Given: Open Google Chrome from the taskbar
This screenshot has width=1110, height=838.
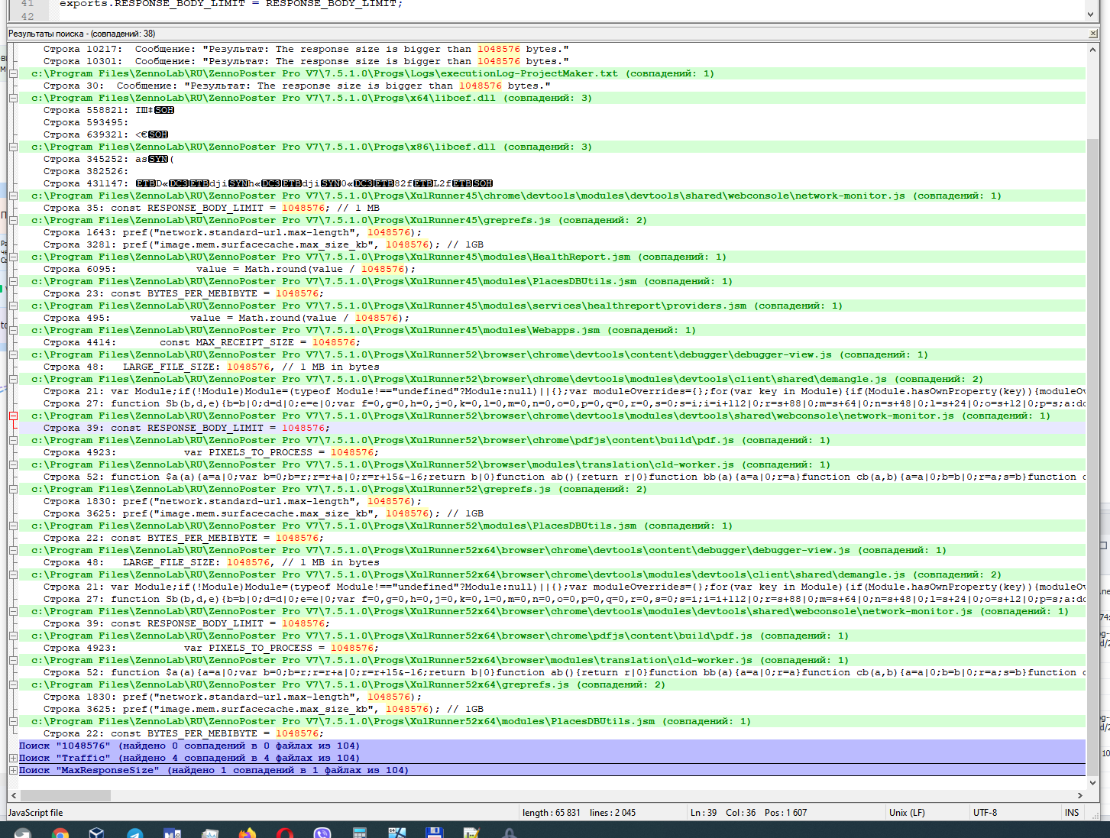Looking at the screenshot, I should 60,833.
